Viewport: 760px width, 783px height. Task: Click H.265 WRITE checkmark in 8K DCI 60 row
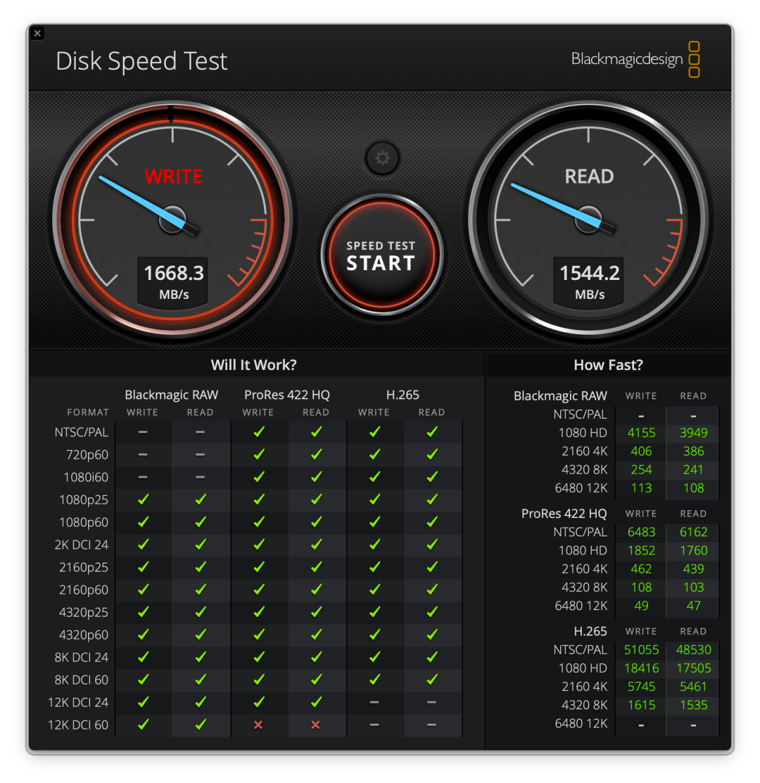(374, 680)
